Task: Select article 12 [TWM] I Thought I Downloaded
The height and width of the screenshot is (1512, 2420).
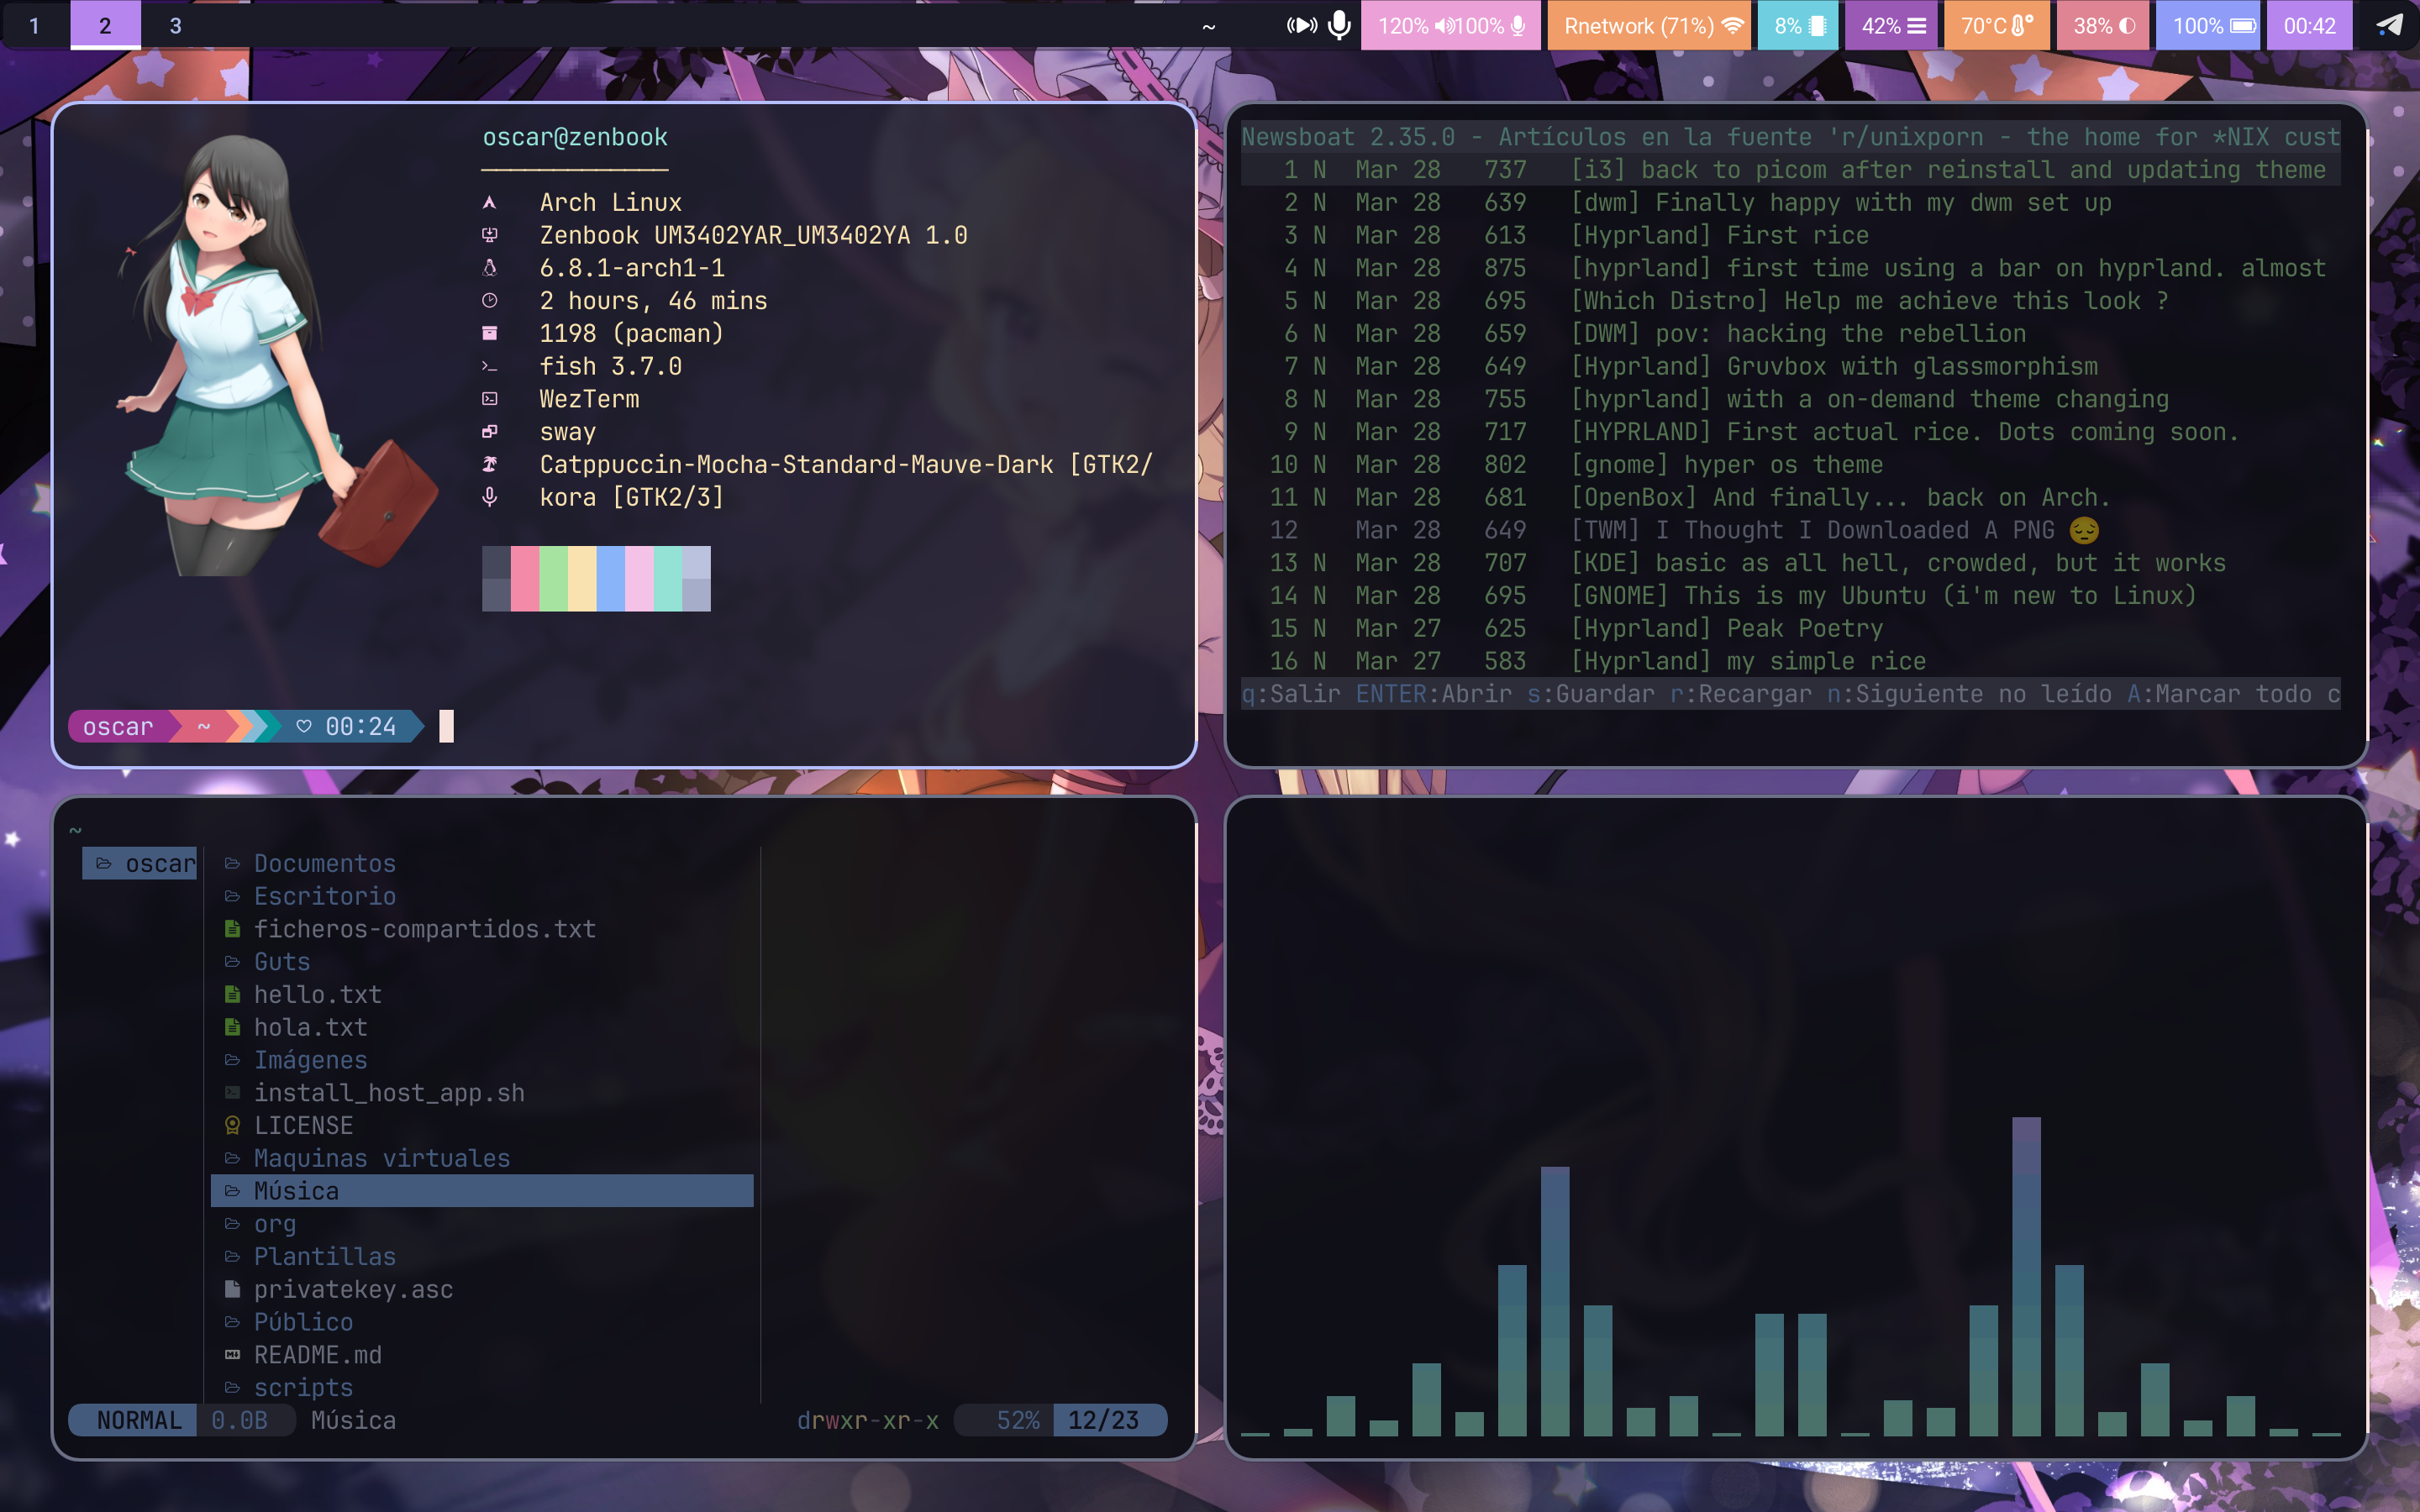Action: coord(1790,530)
